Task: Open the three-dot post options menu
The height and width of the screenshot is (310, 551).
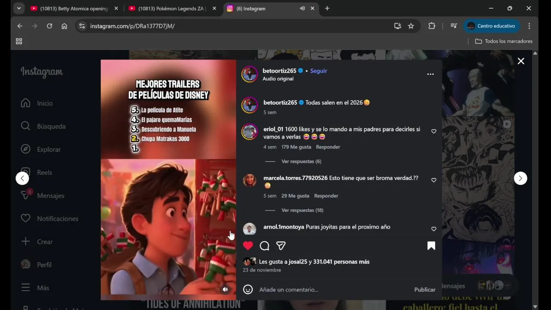Action: [430, 74]
